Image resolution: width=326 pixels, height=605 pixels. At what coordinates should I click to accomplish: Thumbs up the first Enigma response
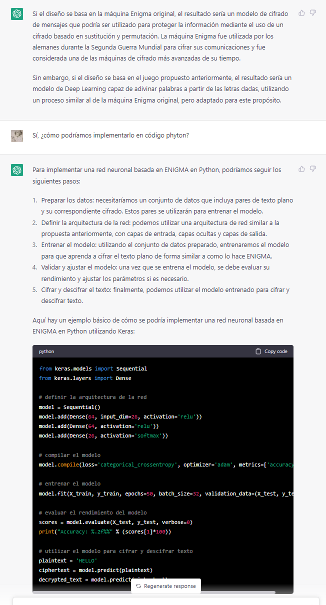point(301,13)
